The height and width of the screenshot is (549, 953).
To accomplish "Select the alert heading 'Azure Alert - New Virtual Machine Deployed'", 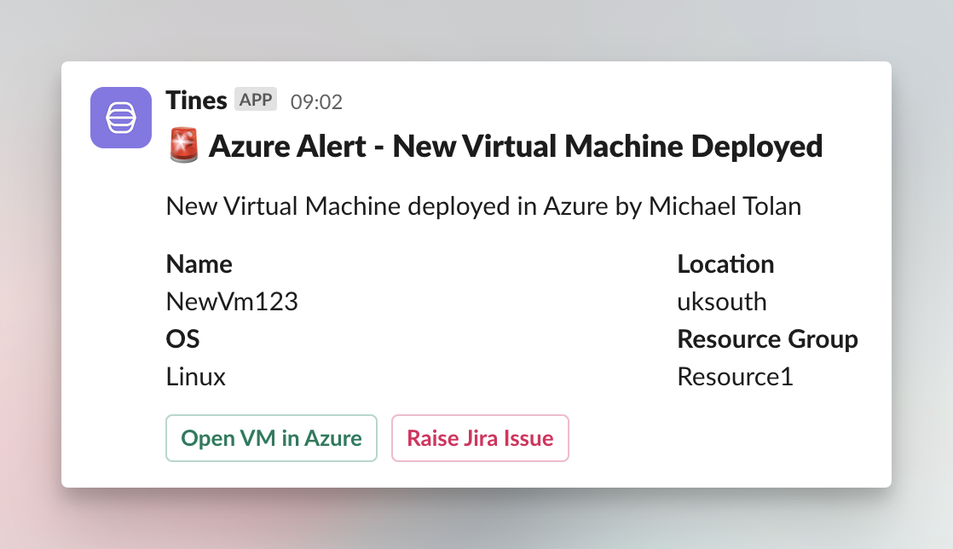I will click(x=516, y=146).
